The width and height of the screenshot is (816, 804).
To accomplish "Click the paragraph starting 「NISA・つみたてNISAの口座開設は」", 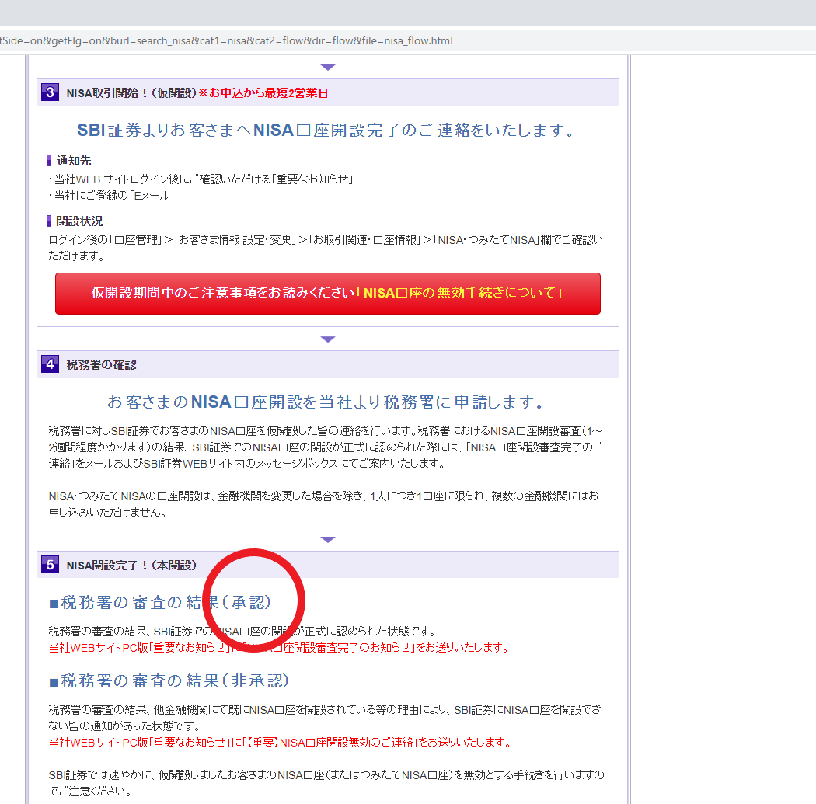I will [324, 504].
